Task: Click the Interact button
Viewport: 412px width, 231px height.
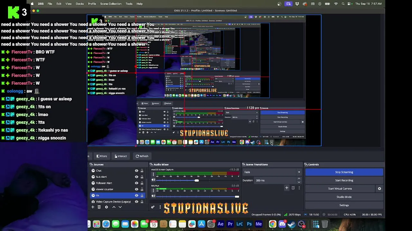Action: 121,156
